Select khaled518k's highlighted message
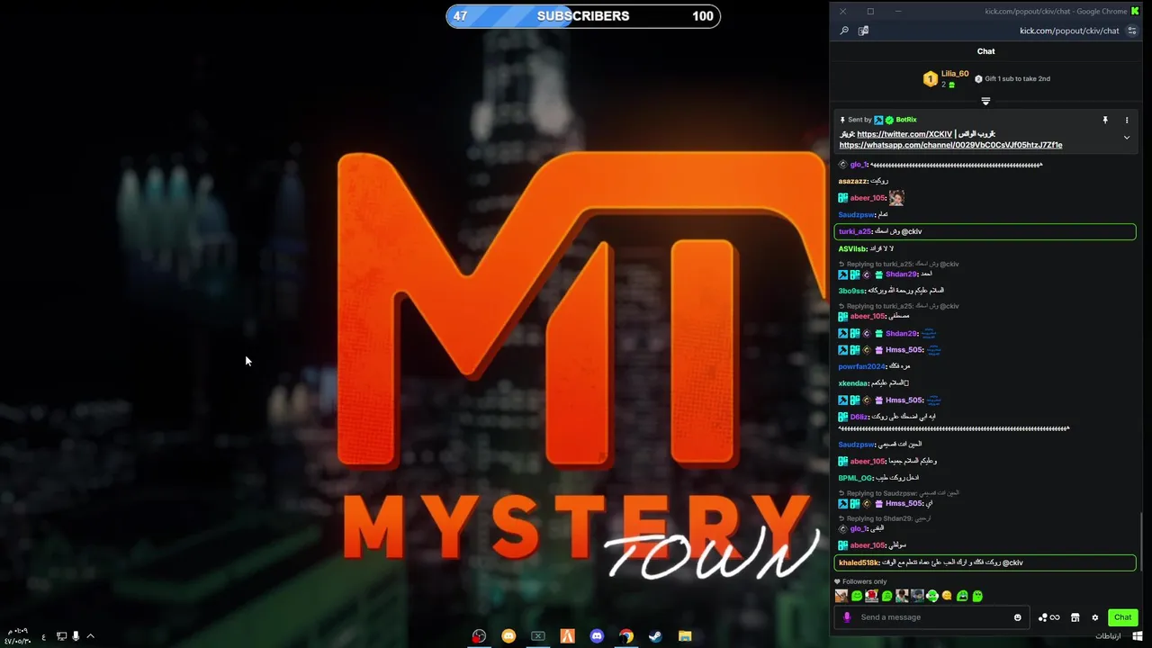The image size is (1152, 648). coord(985,562)
